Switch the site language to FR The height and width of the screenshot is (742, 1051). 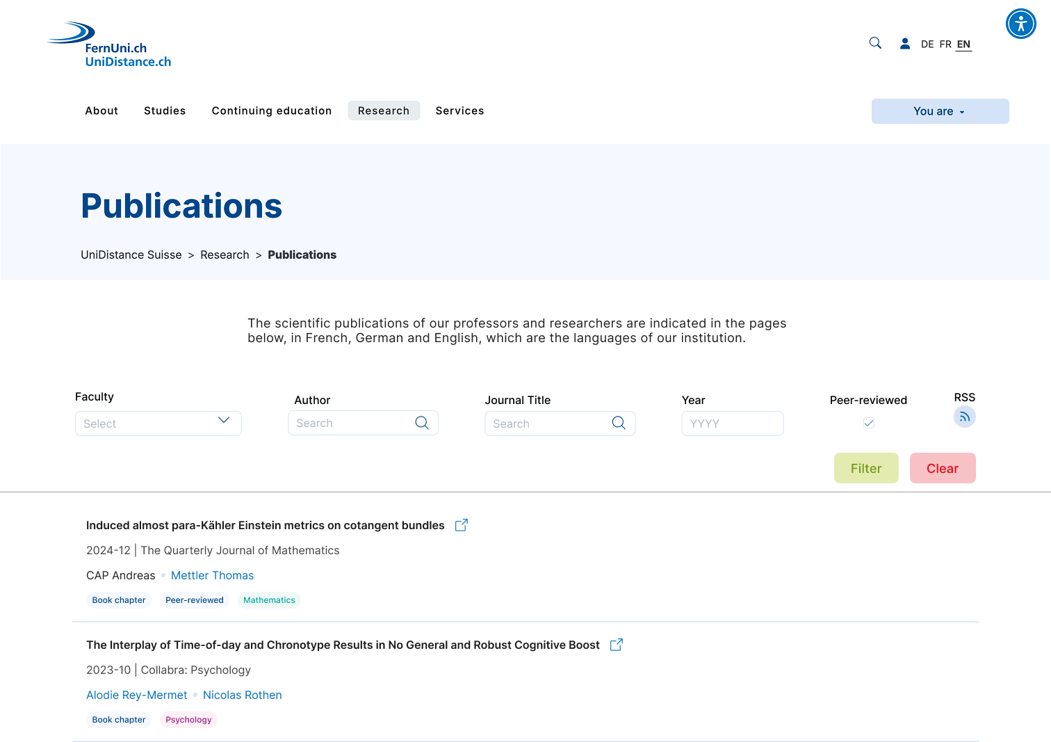(945, 43)
